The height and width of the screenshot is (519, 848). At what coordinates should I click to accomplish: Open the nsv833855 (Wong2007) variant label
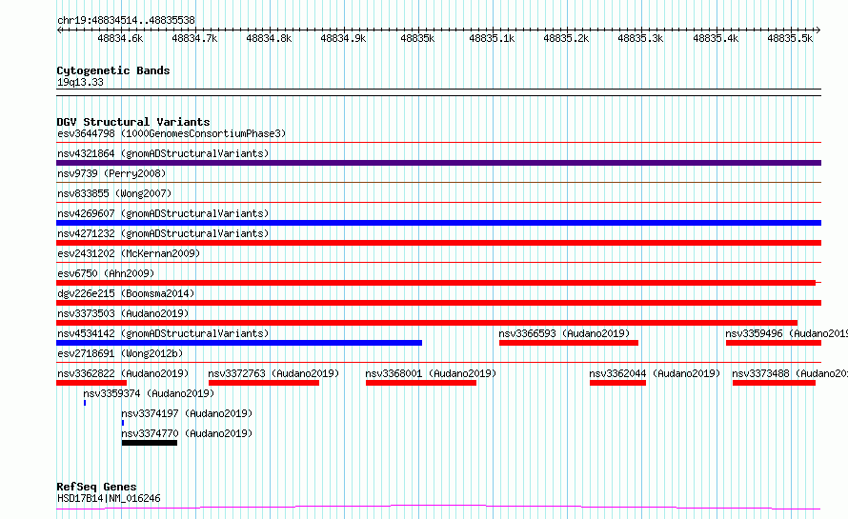pos(114,193)
